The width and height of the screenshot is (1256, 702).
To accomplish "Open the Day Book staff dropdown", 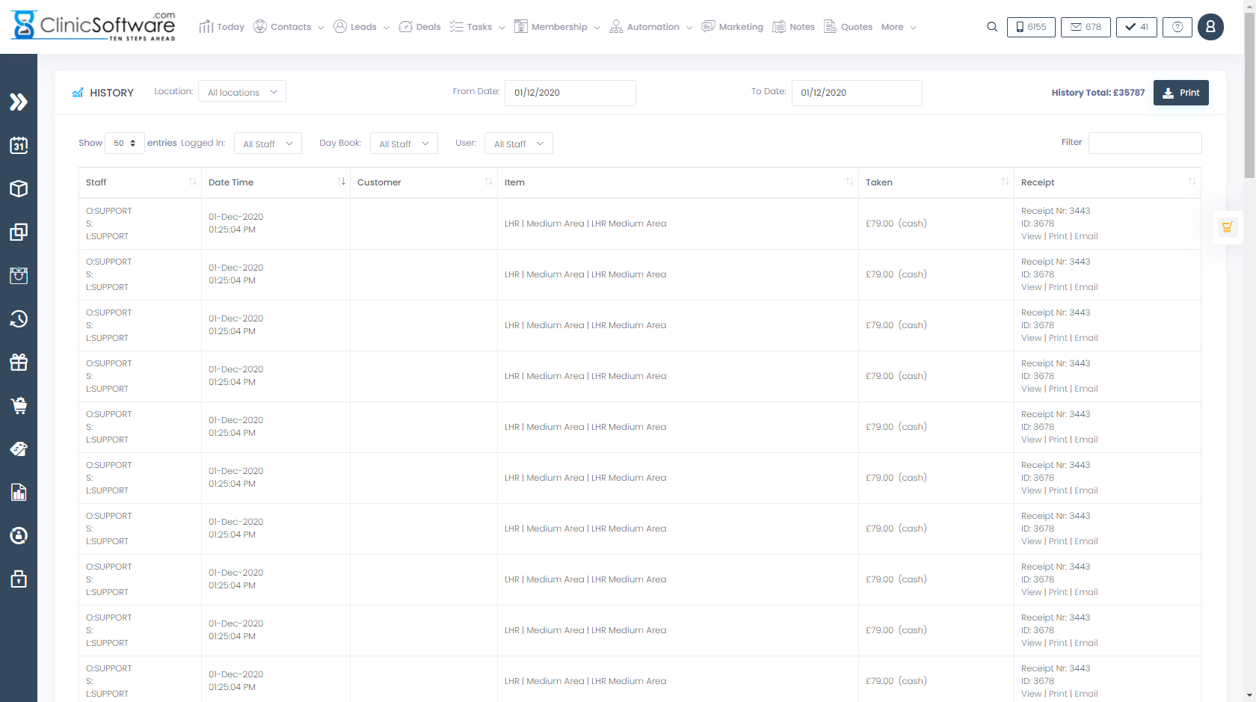I will (404, 144).
